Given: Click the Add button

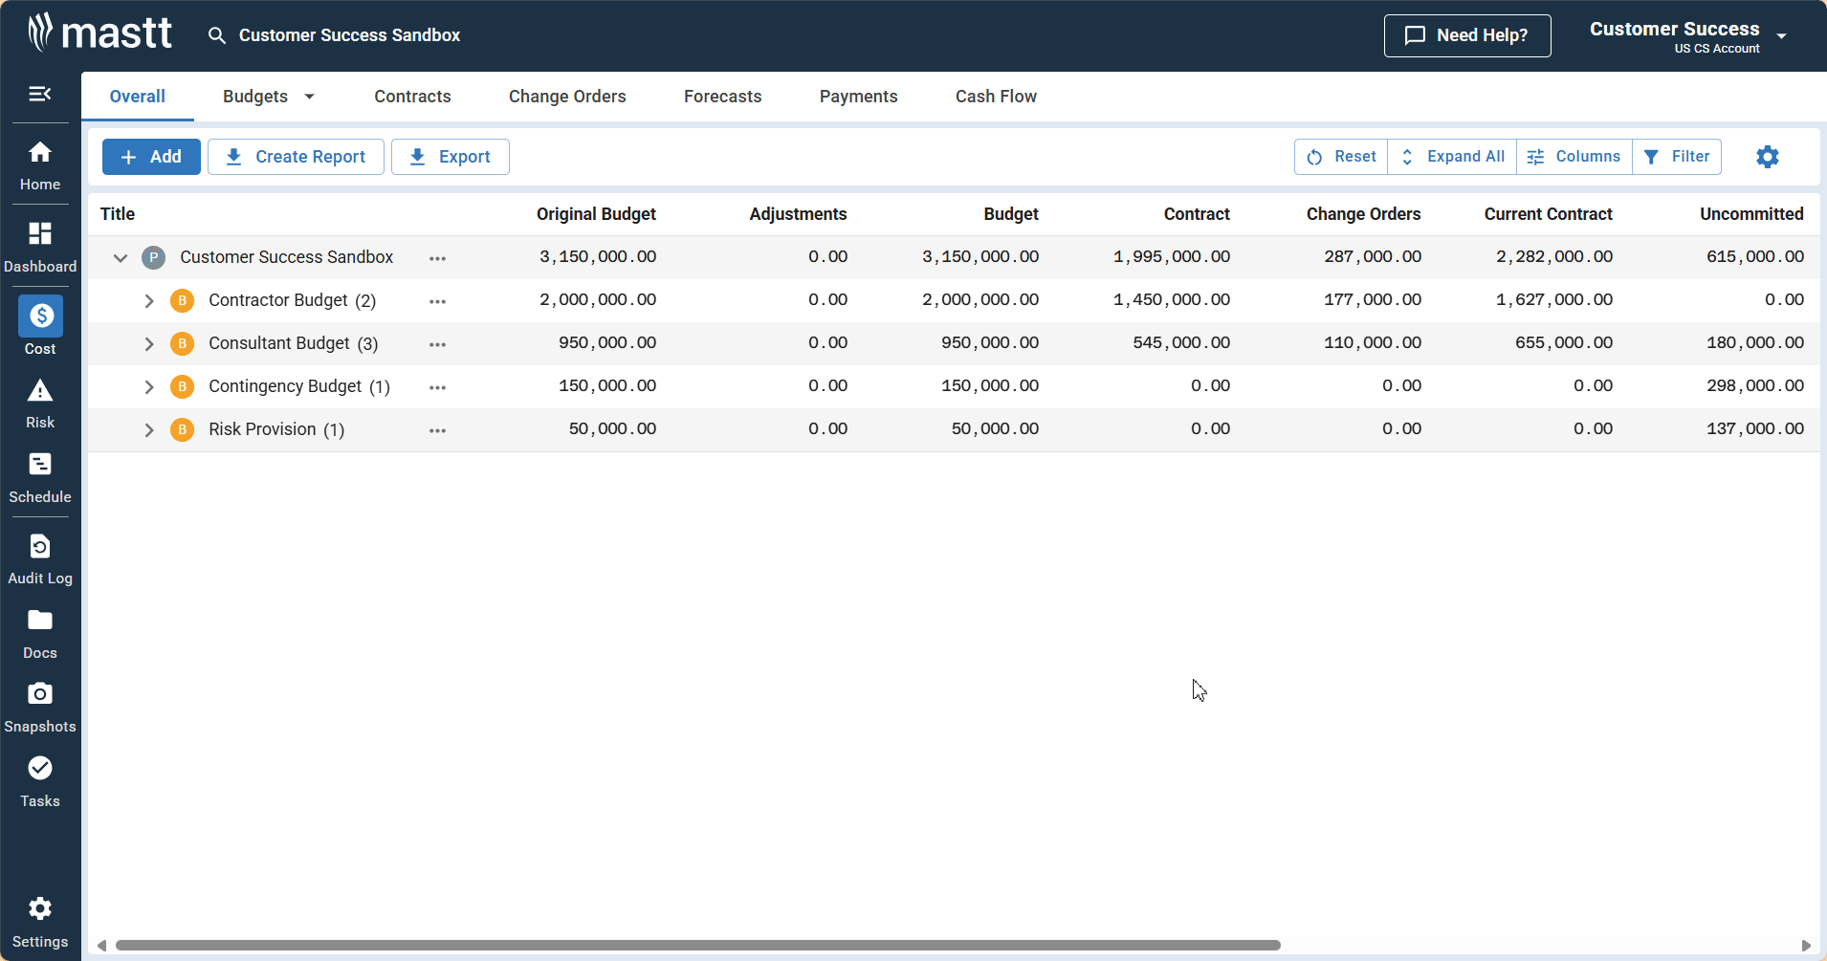Looking at the screenshot, I should [x=151, y=157].
